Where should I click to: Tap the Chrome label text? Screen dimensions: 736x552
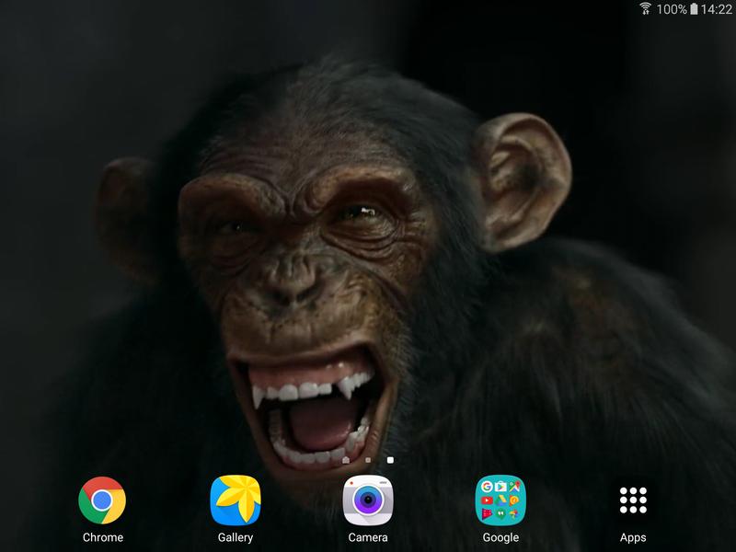point(103,537)
